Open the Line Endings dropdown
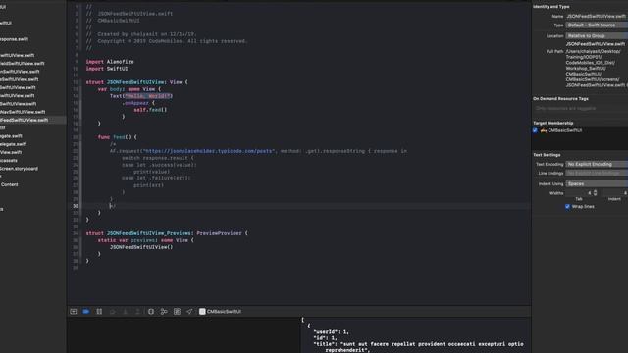Screen dimensions: 628x353 597,174
